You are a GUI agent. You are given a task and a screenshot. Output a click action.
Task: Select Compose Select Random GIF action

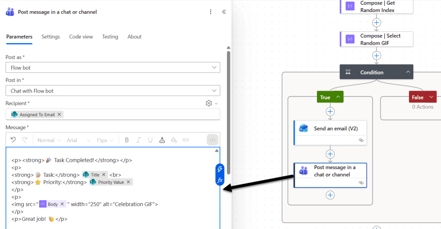pos(376,39)
